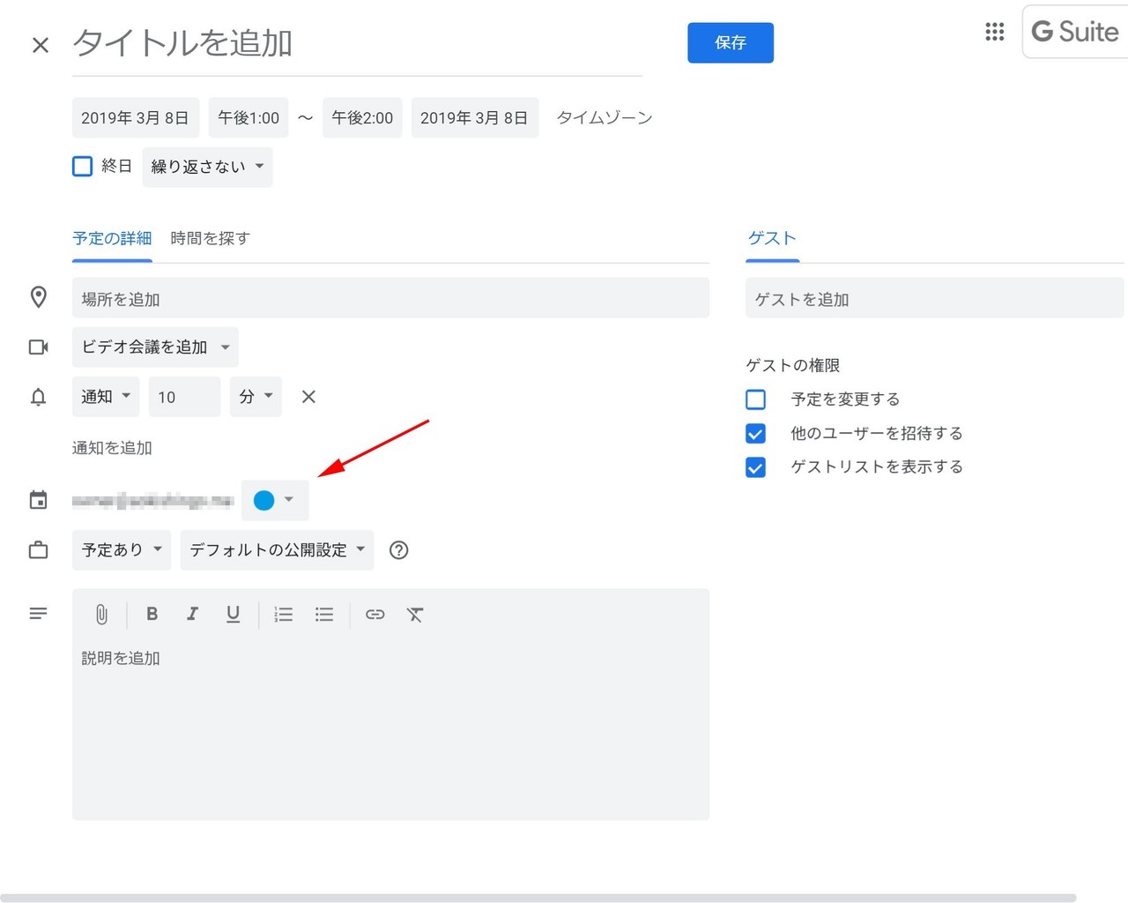Image resolution: width=1128 pixels, height=903 pixels.
Task: Click the briefcase availability icon
Action: (38, 550)
